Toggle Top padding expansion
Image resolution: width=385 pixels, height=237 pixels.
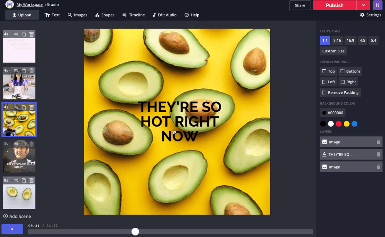coord(328,71)
